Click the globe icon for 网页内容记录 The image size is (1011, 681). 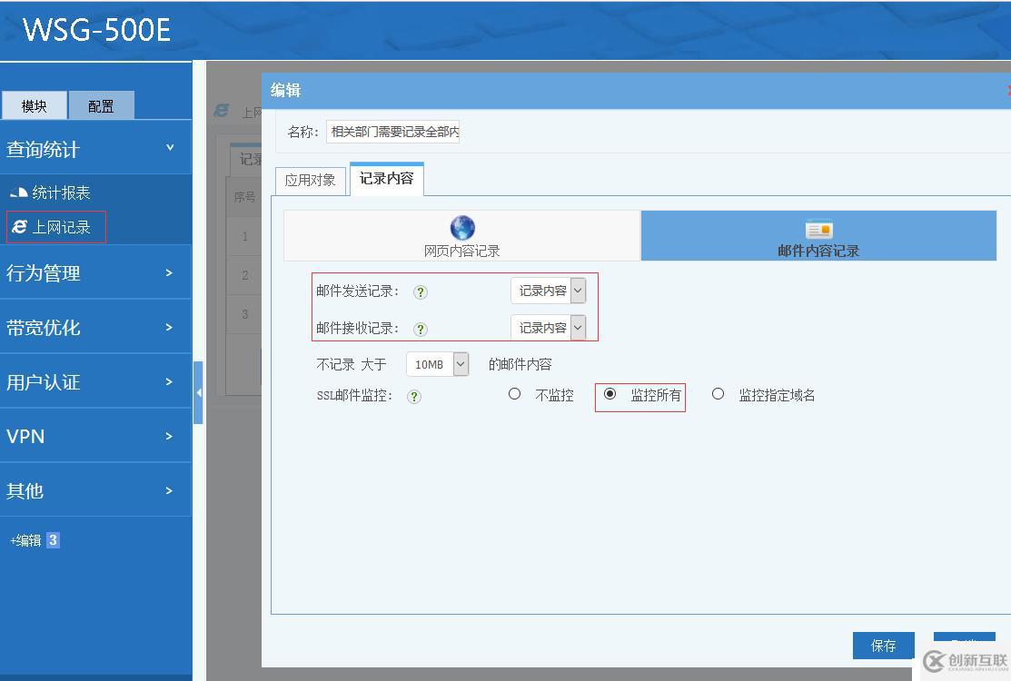[x=462, y=227]
